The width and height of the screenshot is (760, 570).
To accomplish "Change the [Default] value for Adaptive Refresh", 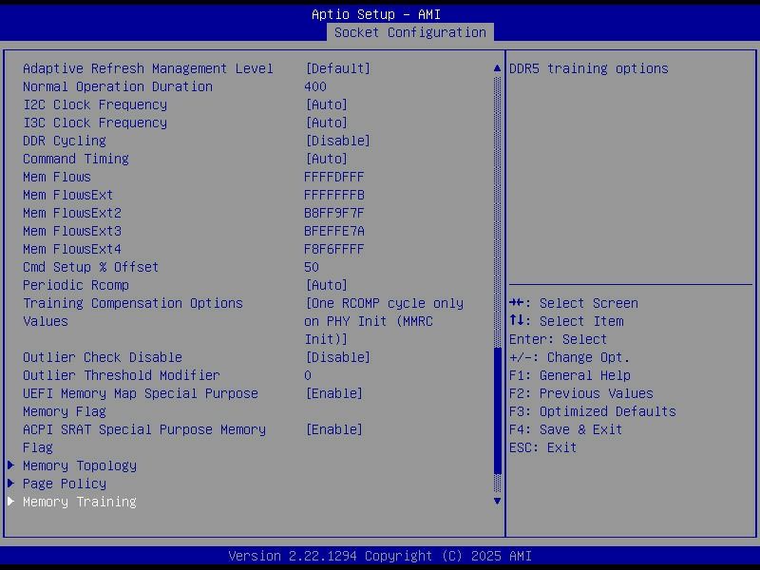I will point(338,68).
